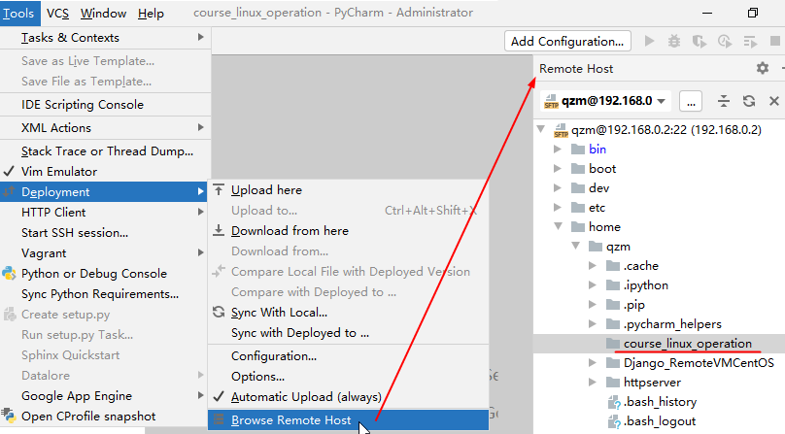Viewport: 785px width, 434px height.
Task: Click the Remote Host panel title
Action: pyautogui.click(x=576, y=69)
